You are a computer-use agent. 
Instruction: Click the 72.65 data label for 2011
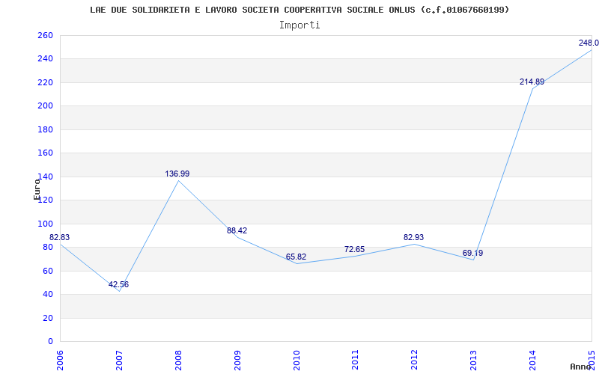click(354, 249)
